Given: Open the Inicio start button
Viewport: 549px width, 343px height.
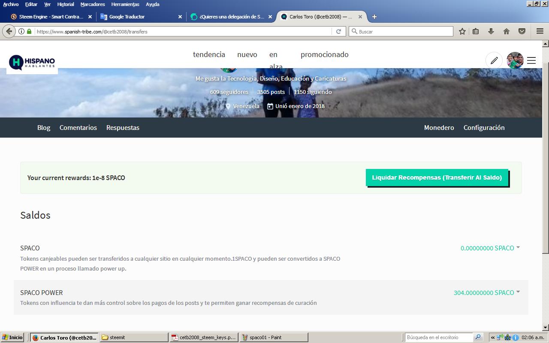Looking at the screenshot, I should click(12, 337).
